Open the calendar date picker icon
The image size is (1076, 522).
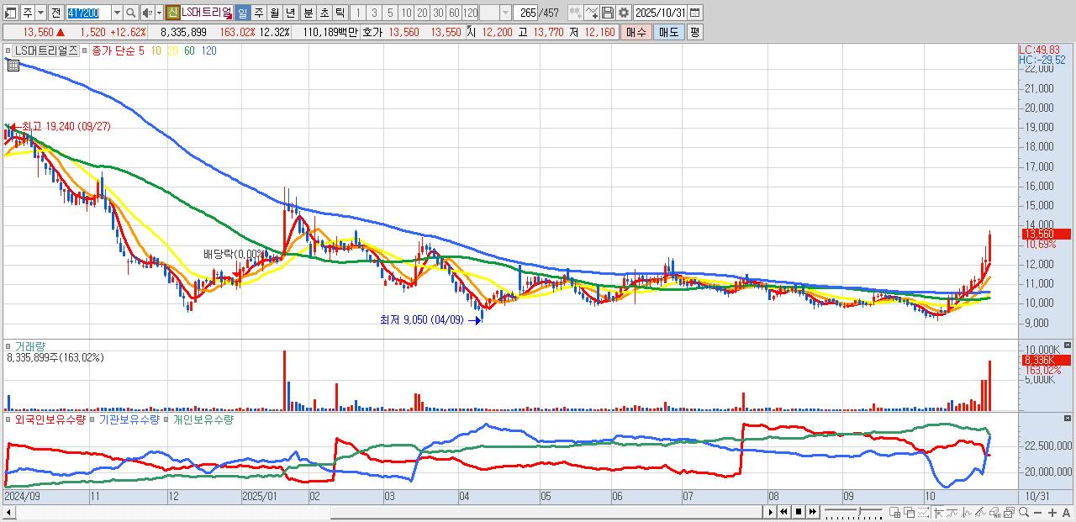click(x=695, y=13)
